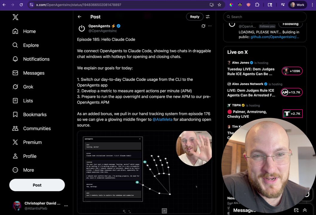
Task: Open the Communities menu label
Action: click(x=37, y=128)
